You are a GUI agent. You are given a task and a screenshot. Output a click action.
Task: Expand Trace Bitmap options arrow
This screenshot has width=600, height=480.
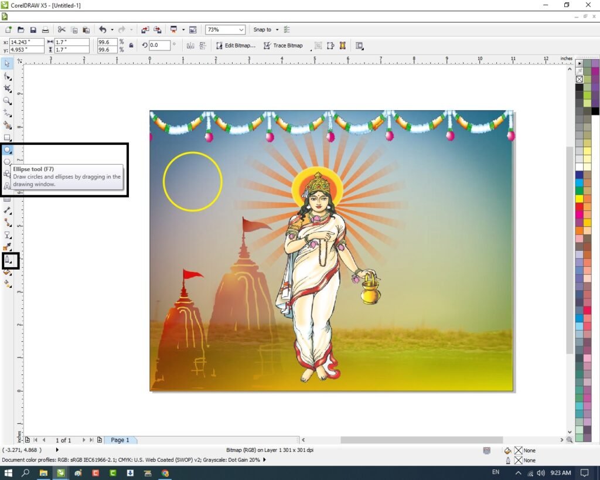tap(311, 50)
